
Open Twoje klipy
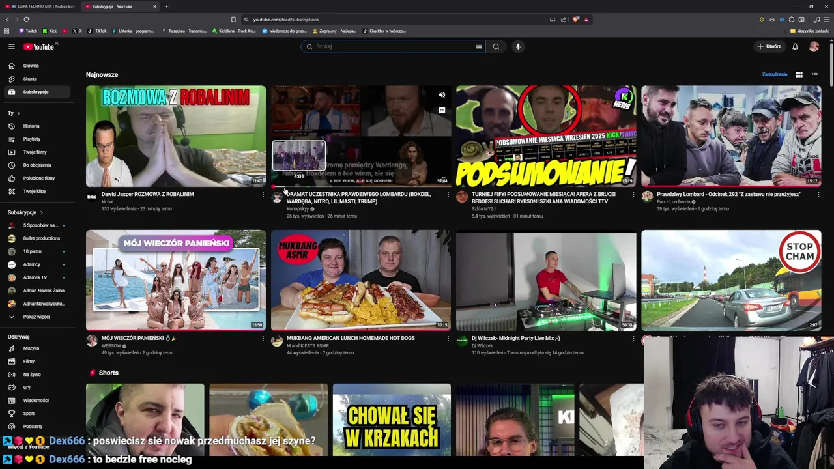(38, 191)
